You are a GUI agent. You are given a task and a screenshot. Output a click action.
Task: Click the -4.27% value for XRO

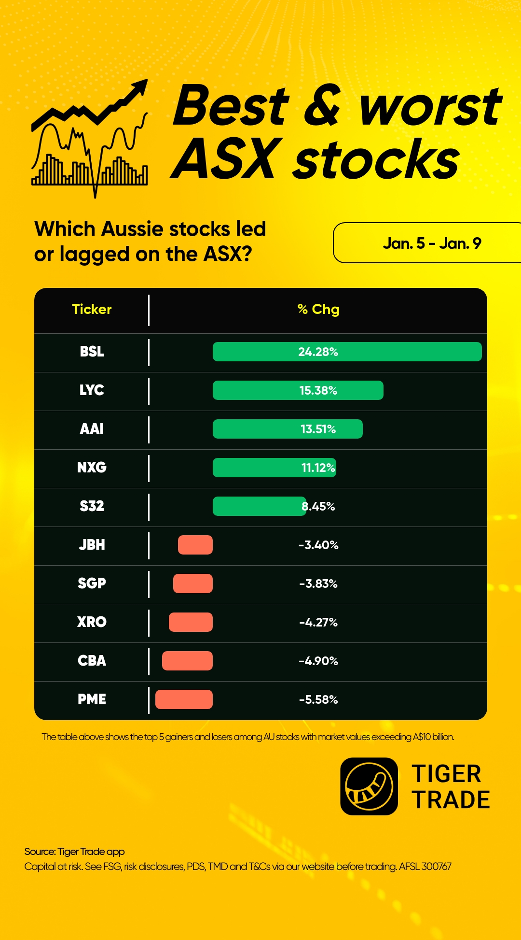pos(318,622)
